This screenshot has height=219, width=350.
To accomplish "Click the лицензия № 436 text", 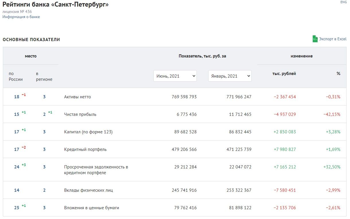I will tap(17, 12).
